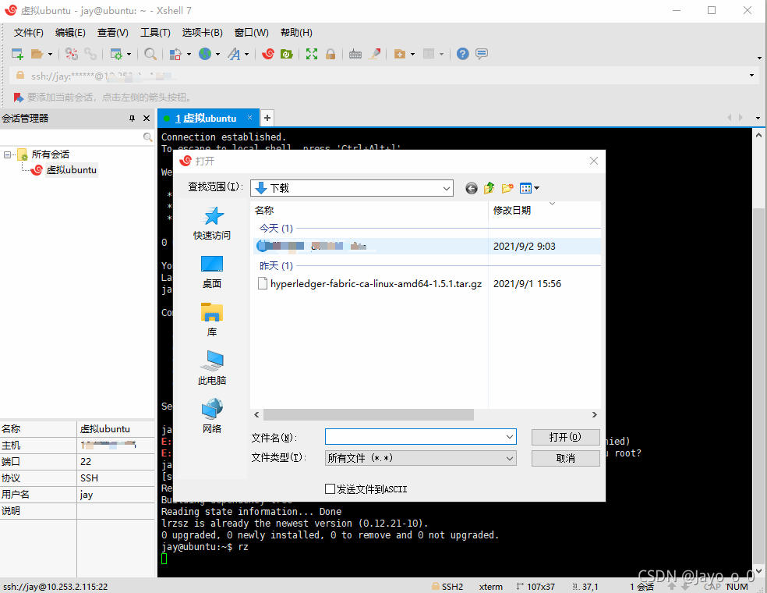Screen dimensions: 767x593
Task: Open dropdown arrow next to Open session icon
Action: (50, 55)
